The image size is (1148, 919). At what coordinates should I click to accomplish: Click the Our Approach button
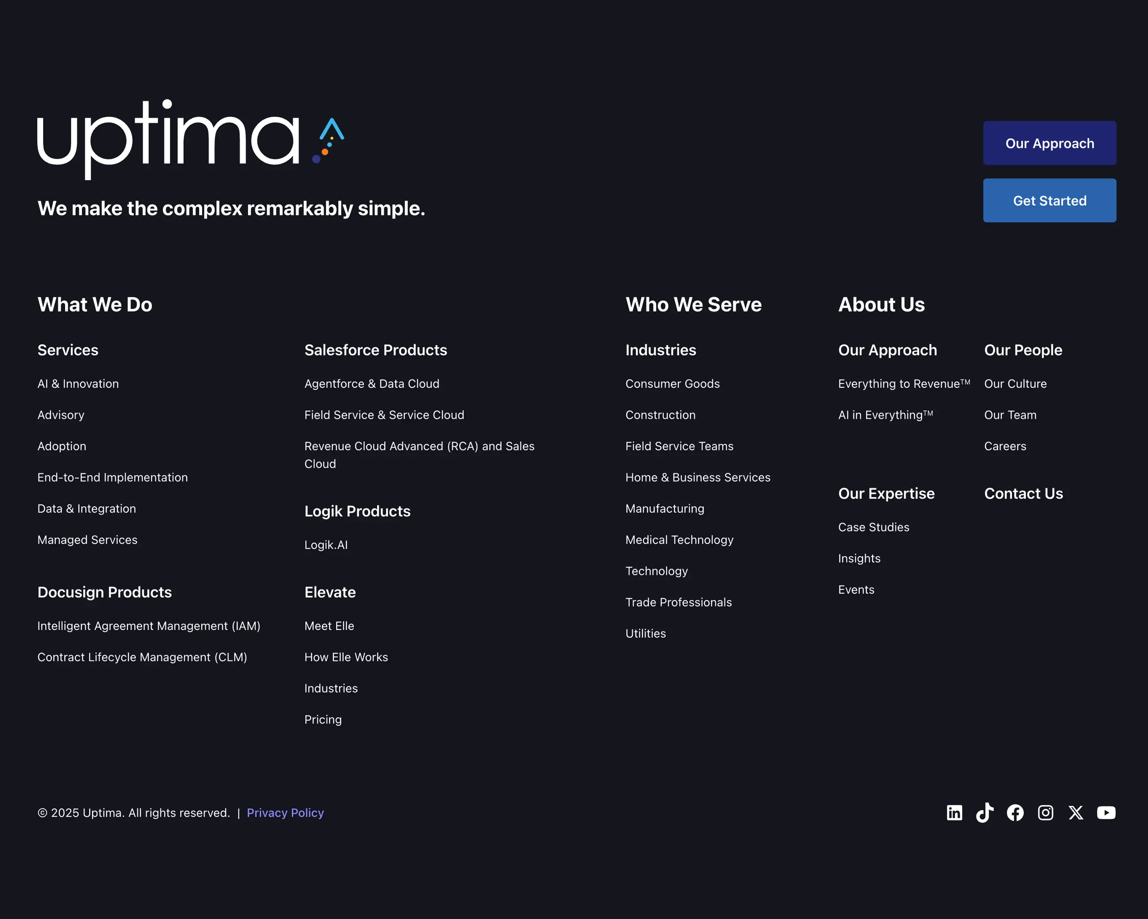[1049, 143]
